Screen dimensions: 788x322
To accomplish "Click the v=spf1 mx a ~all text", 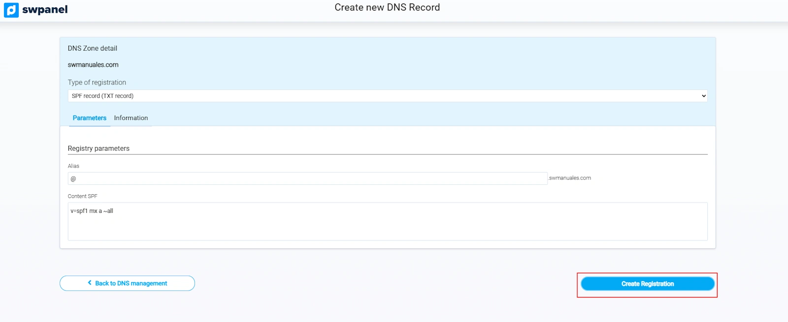I will [x=92, y=211].
